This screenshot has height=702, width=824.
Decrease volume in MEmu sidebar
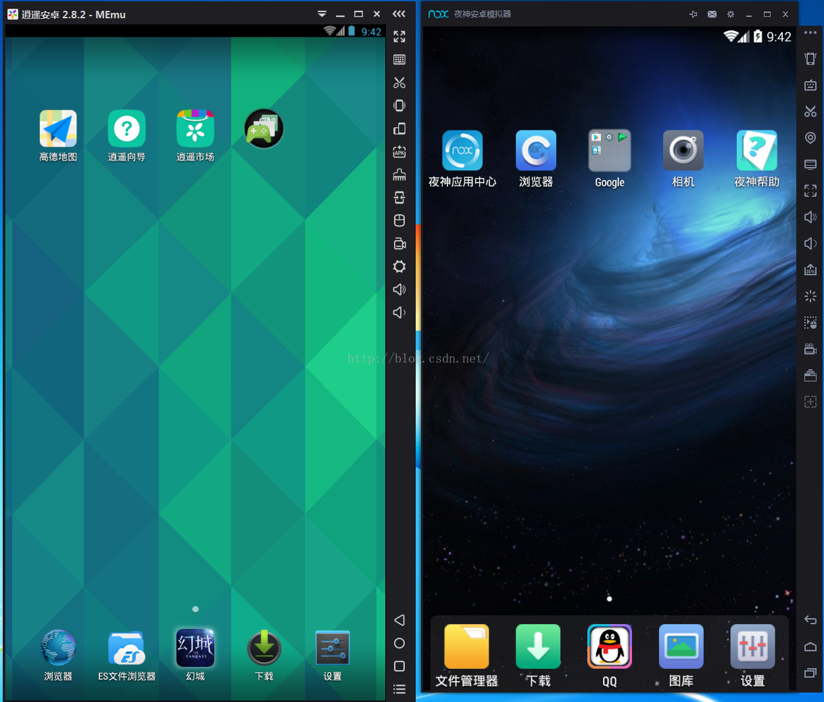[x=399, y=312]
